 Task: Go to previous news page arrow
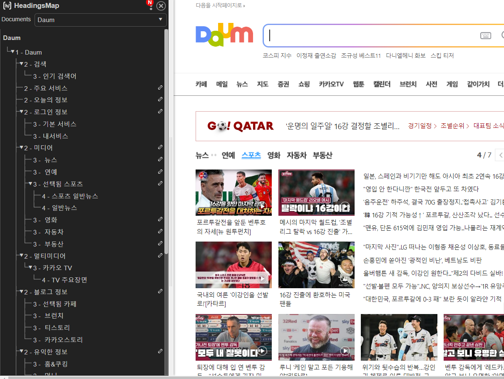point(501,155)
